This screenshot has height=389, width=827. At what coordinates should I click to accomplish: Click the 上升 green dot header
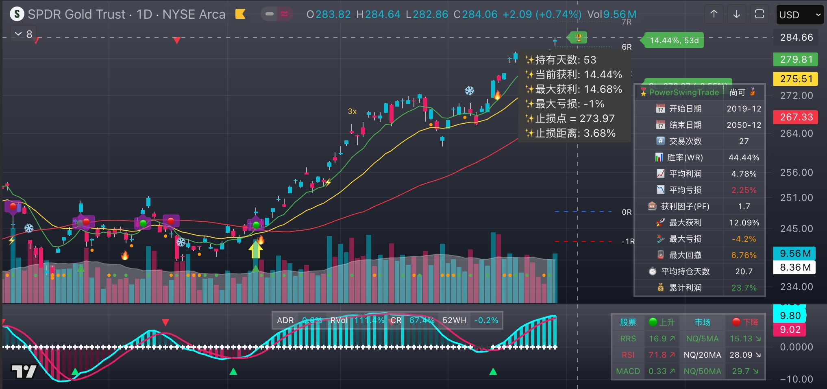pyautogui.click(x=662, y=322)
